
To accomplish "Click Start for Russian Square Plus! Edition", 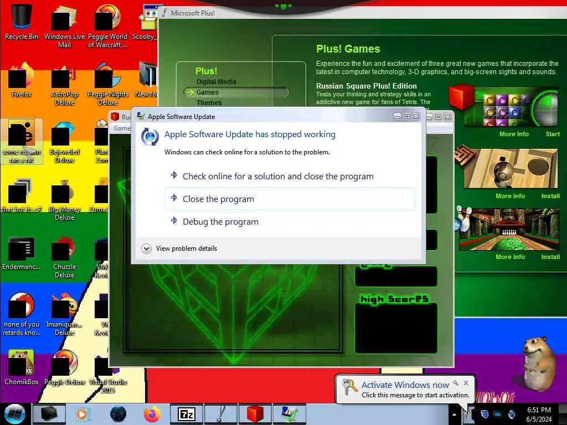I will point(553,134).
